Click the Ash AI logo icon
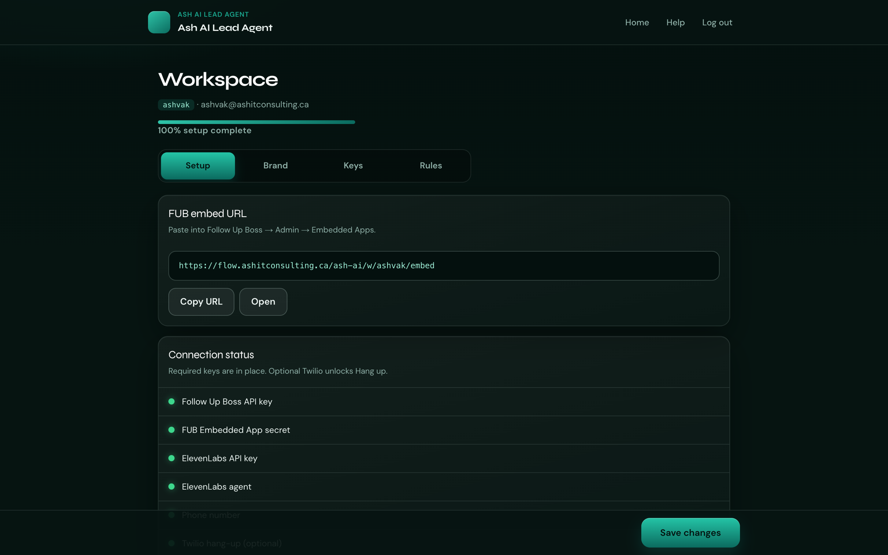Screen dimensions: 888x555 (x=159, y=22)
